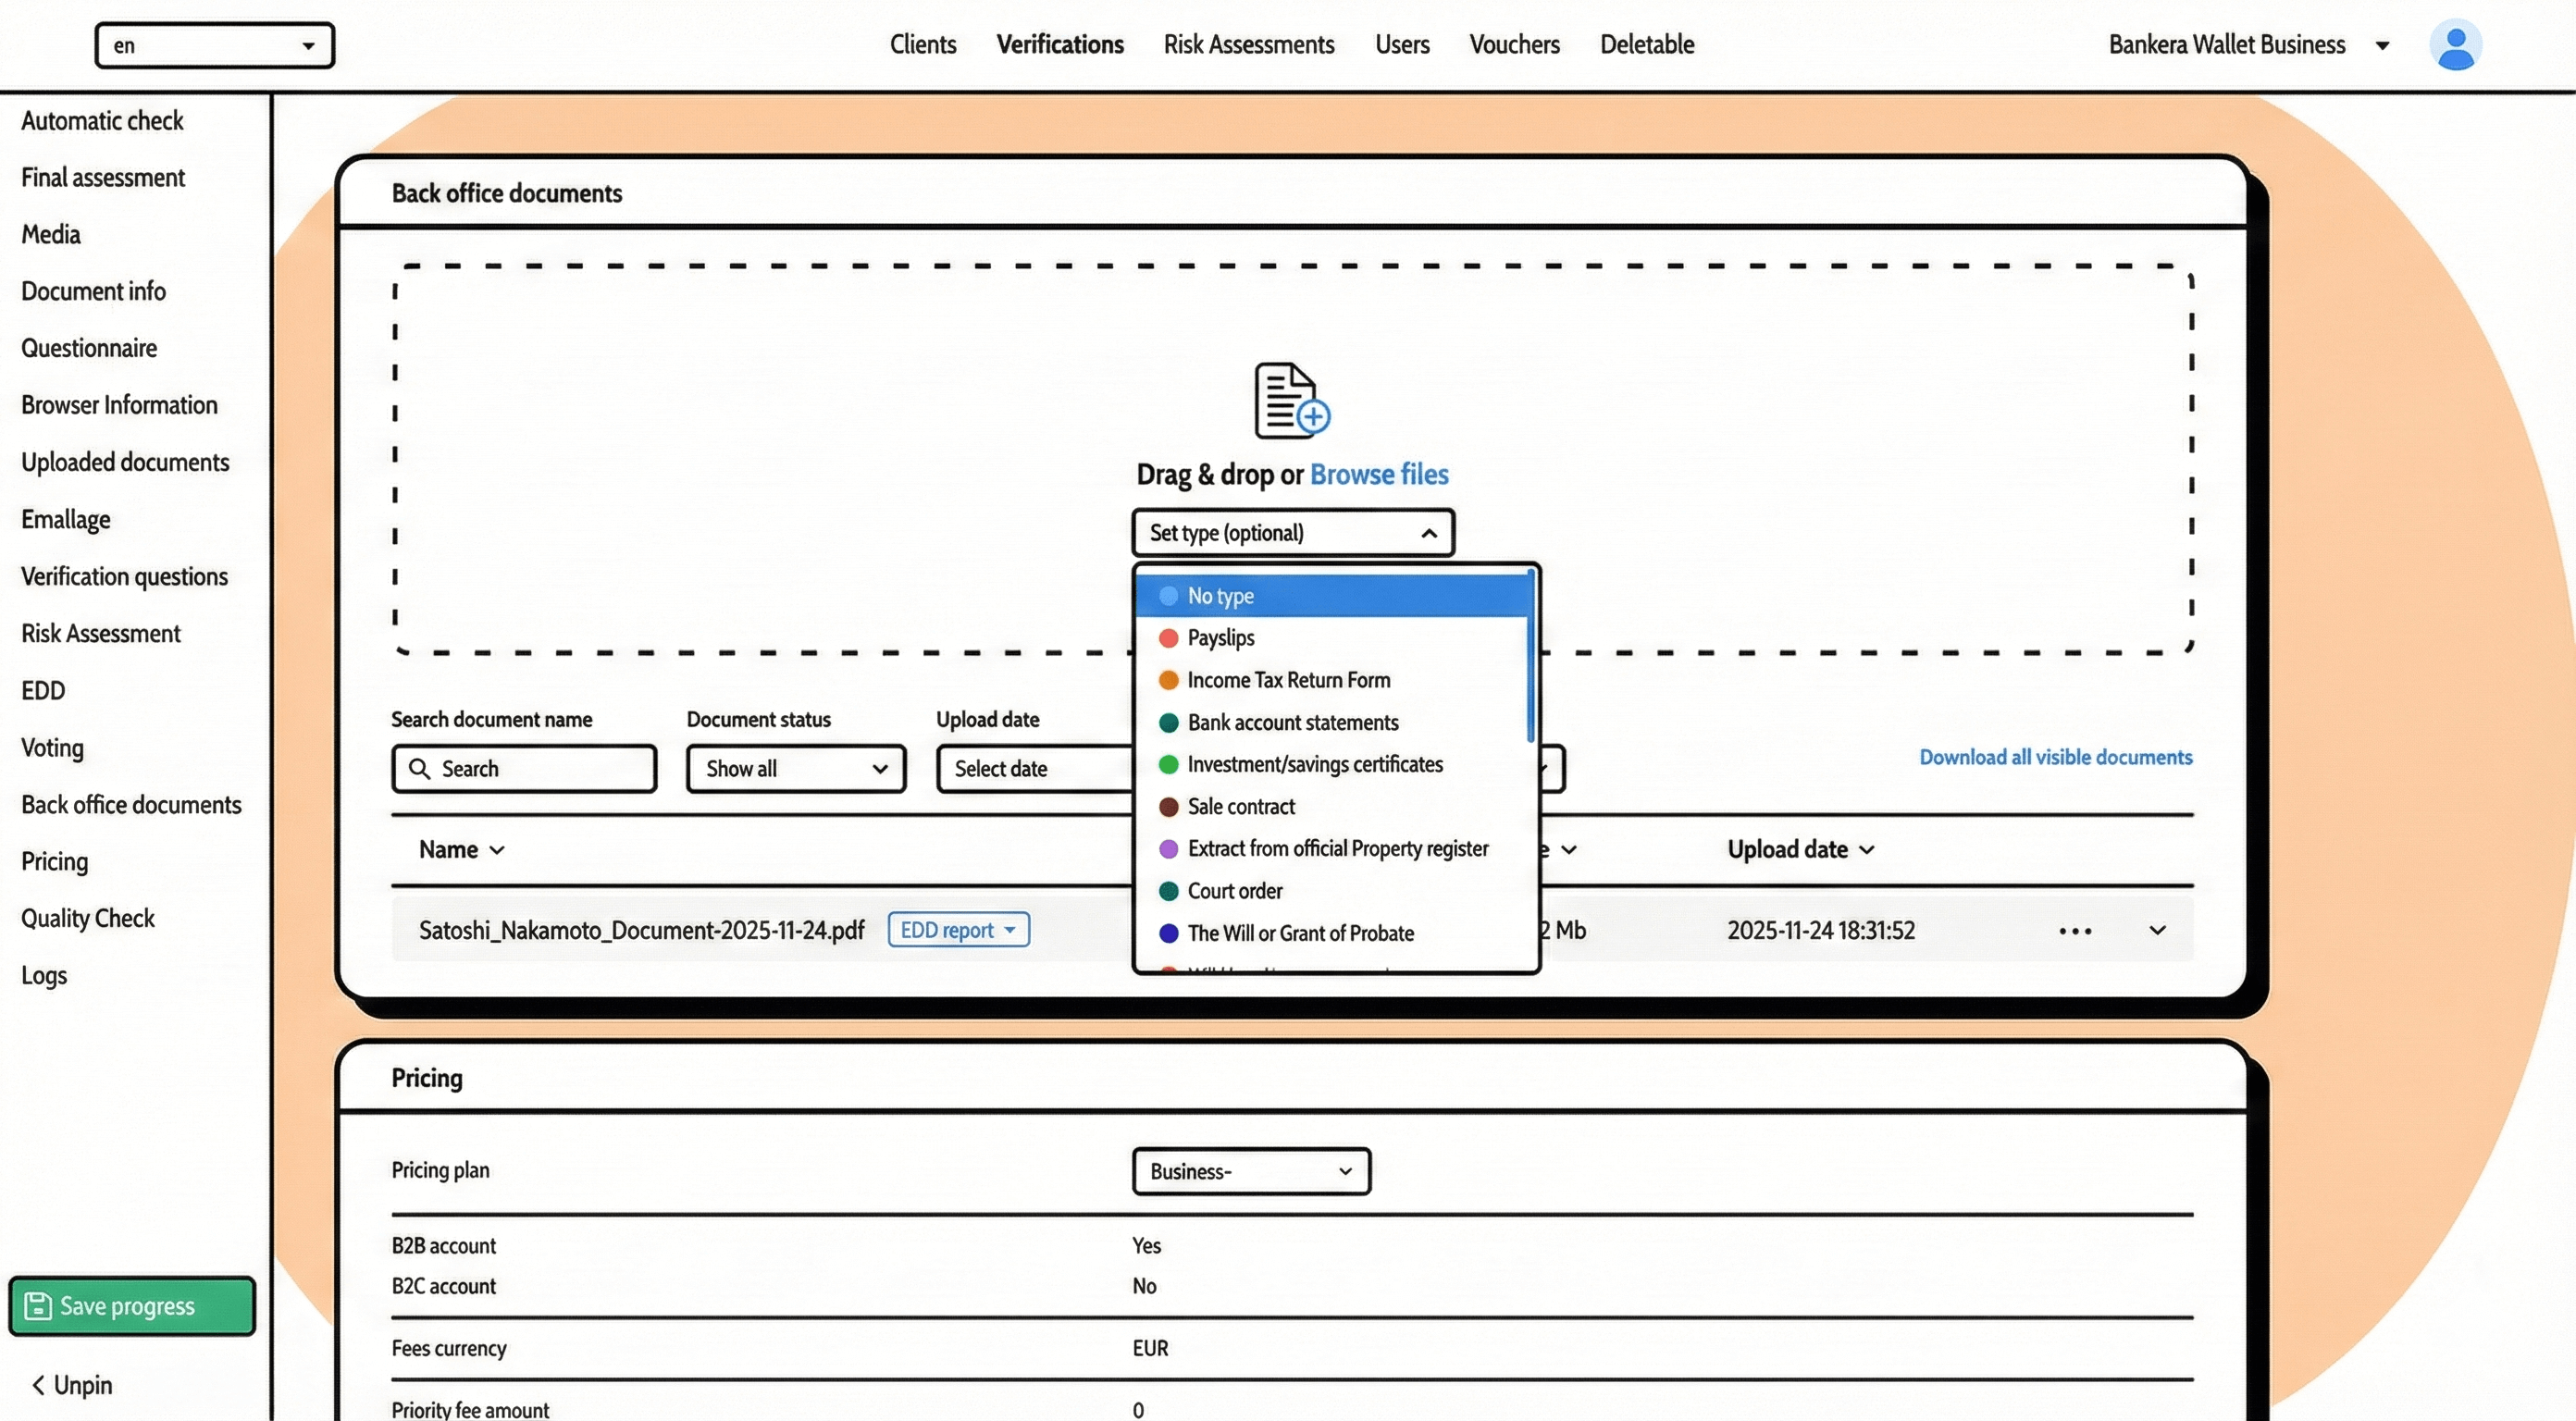The height and width of the screenshot is (1421, 2576).
Task: Click the Unpin chevron arrow
Action: [x=38, y=1385]
